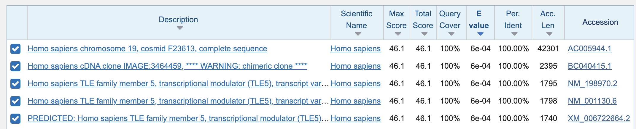Uncheck the cosmid F23613 row checkbox
Viewport: 636px width, 129px height.
pyautogui.click(x=15, y=49)
